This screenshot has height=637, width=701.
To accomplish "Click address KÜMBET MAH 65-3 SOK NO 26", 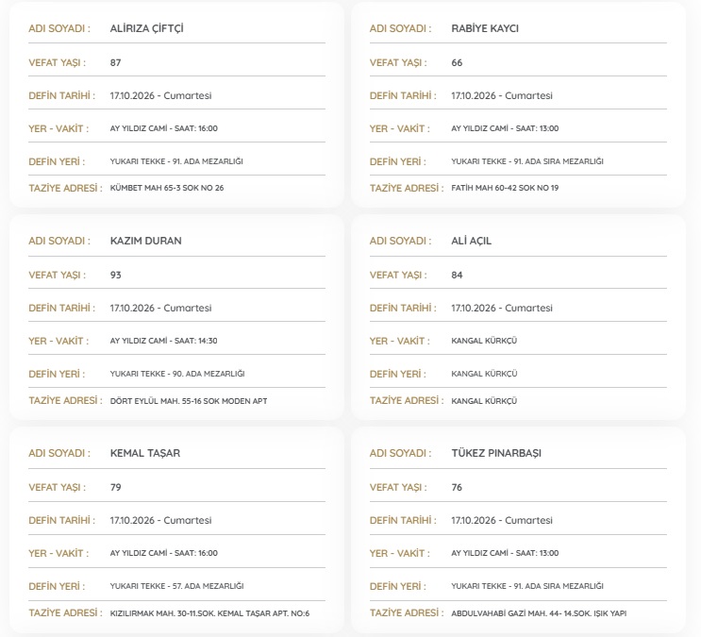I will point(167,189).
